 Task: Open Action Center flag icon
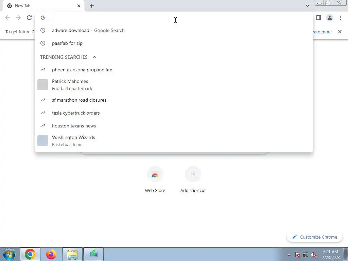297,255
